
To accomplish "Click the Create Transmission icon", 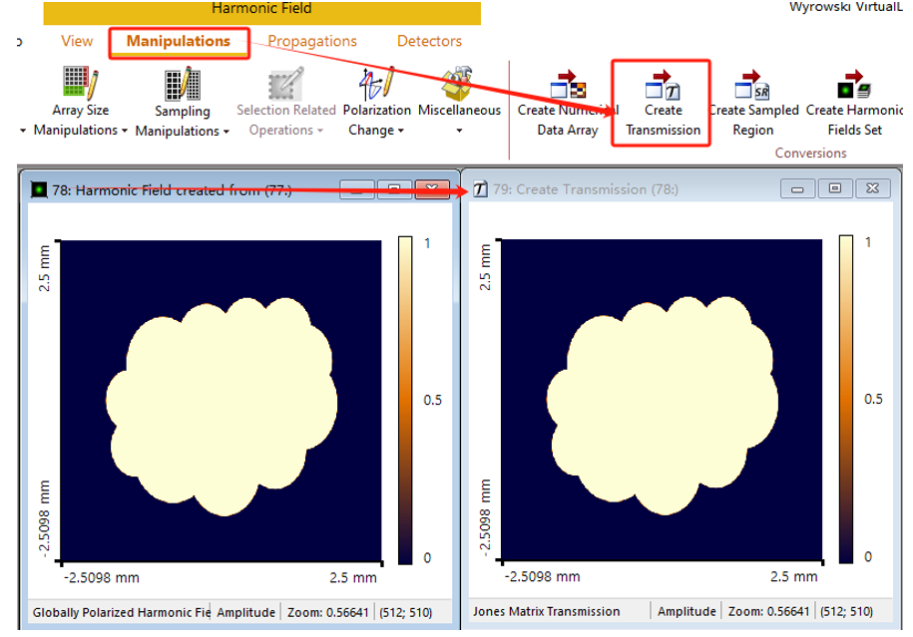I will tap(663, 85).
